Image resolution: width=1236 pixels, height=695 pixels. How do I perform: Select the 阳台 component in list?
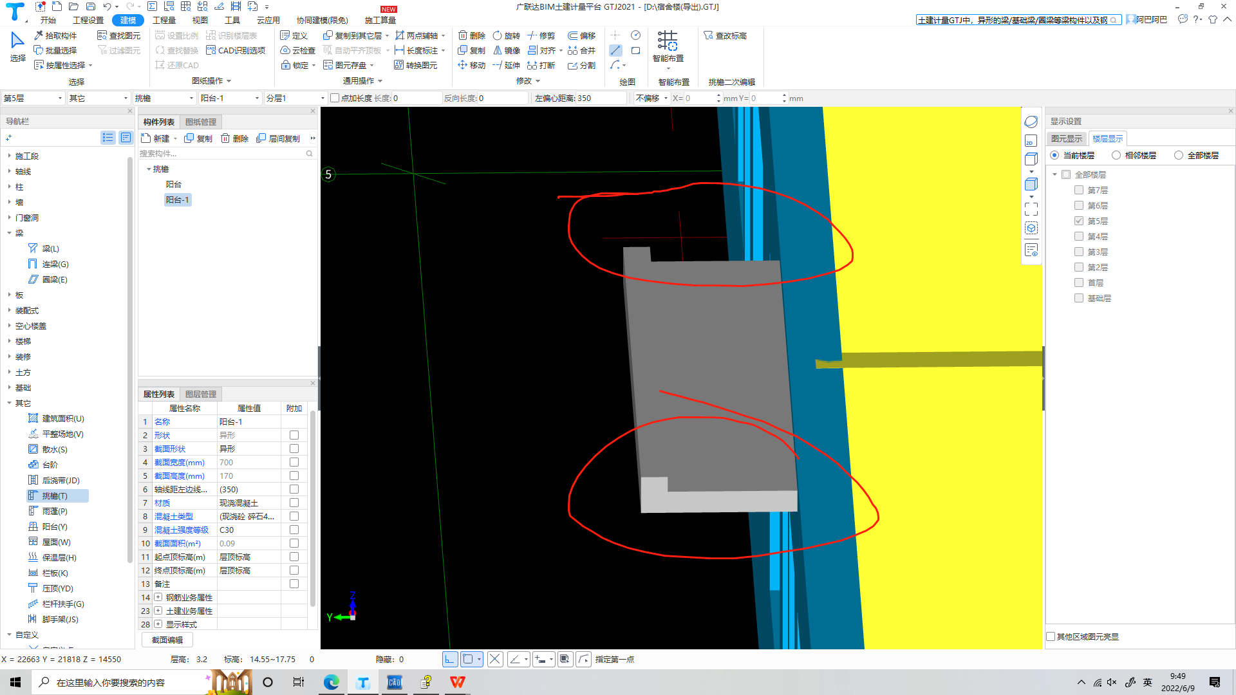[x=174, y=184]
